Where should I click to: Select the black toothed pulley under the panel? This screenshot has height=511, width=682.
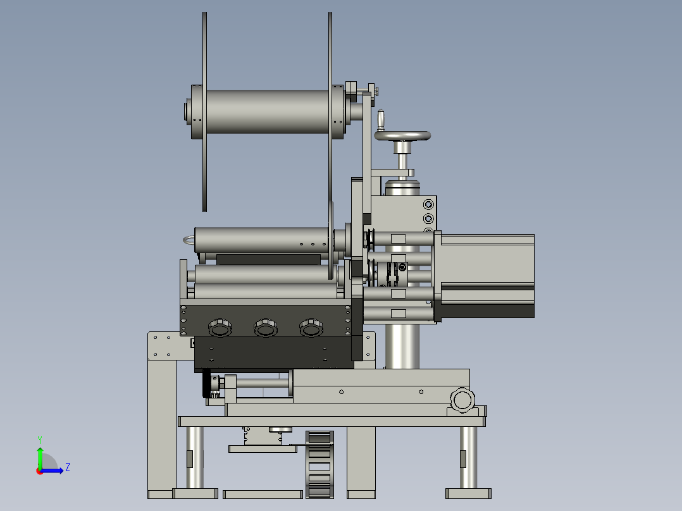pyautogui.click(x=206, y=383)
